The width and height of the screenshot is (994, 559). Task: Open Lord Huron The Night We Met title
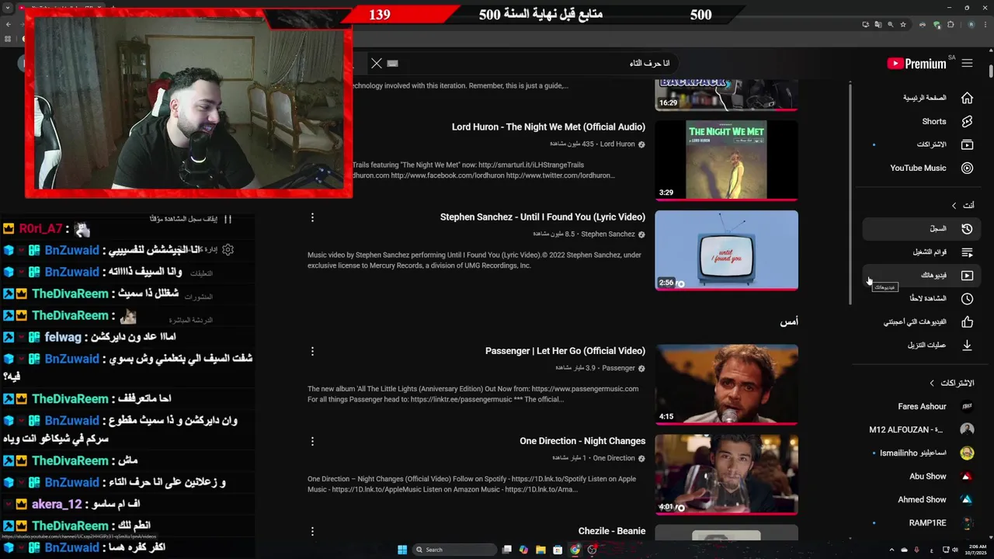[548, 127]
